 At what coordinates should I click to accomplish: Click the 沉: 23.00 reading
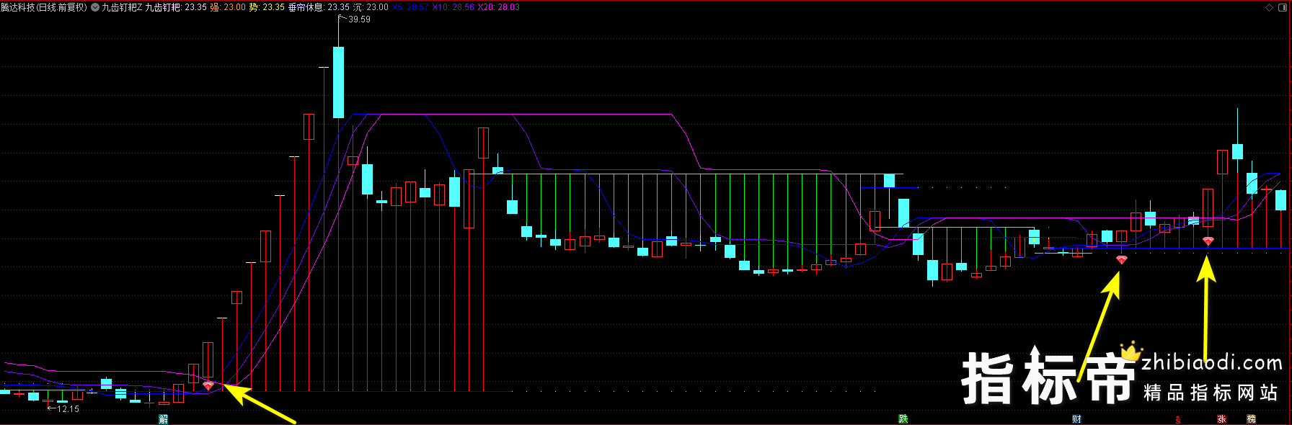(371, 7)
